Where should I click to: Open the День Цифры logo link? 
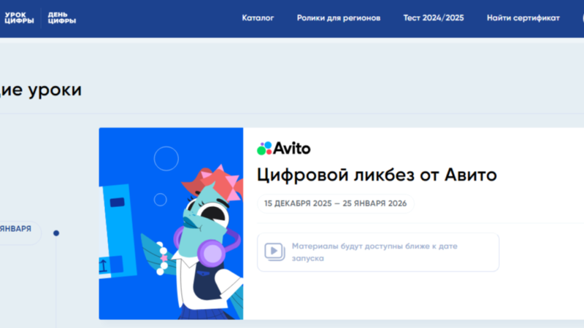point(62,17)
